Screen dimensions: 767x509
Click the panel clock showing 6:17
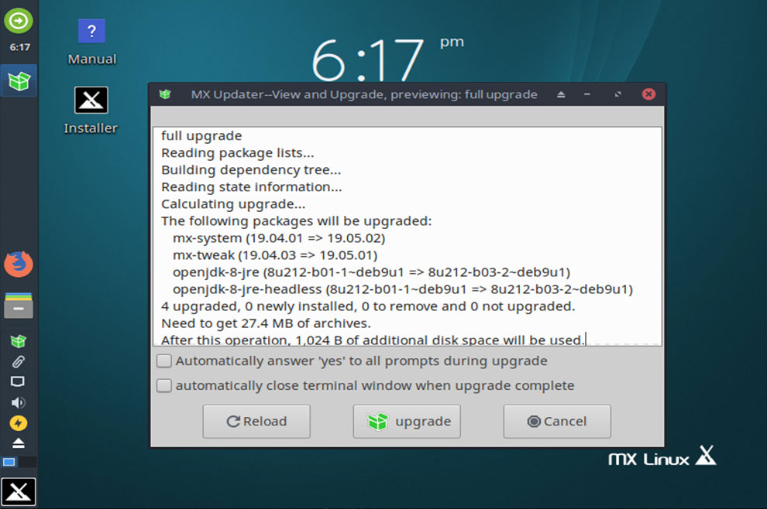[x=19, y=47]
